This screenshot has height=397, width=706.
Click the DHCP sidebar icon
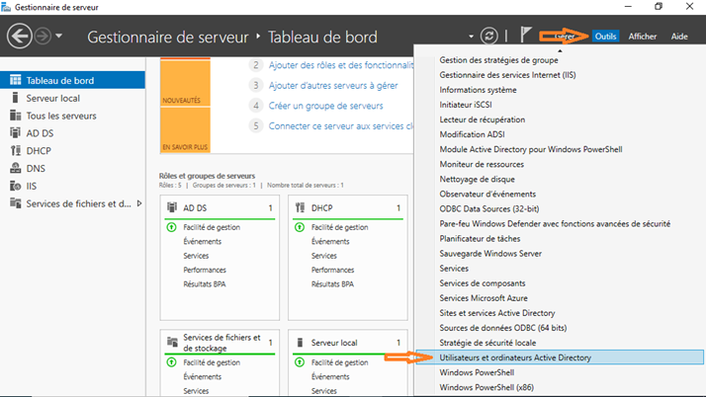pyautogui.click(x=15, y=150)
